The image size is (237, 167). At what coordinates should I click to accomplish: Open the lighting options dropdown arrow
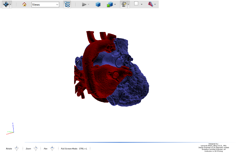click(128, 5)
